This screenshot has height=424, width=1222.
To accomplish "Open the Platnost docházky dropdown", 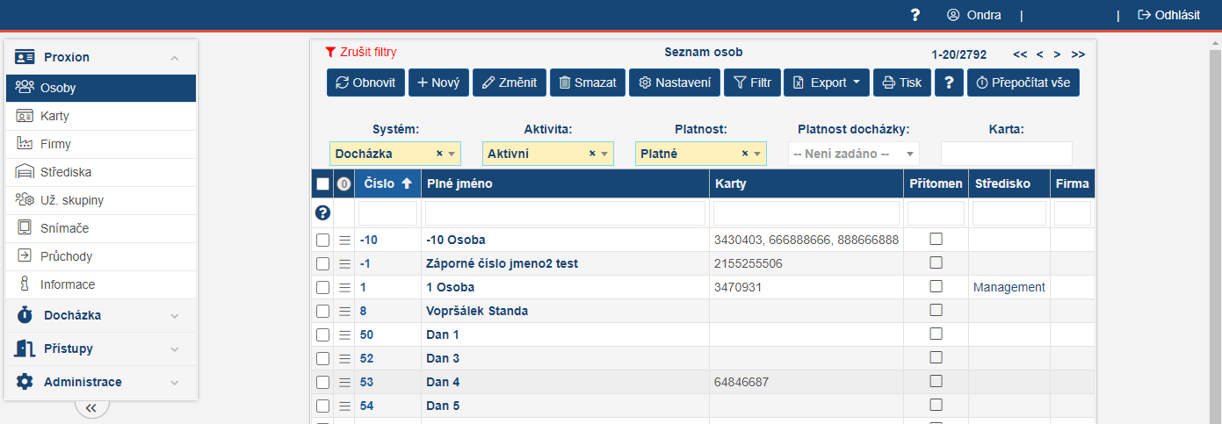I will pos(853,154).
